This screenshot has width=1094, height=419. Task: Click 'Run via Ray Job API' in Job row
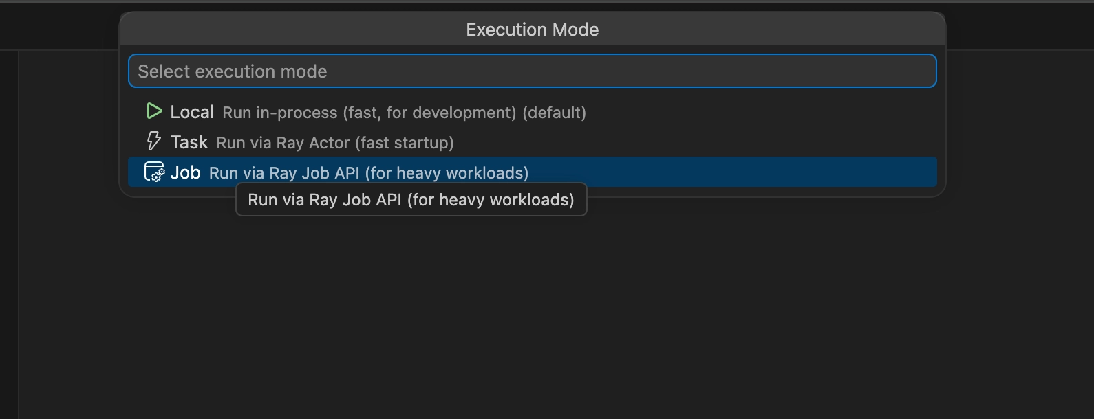pos(284,173)
